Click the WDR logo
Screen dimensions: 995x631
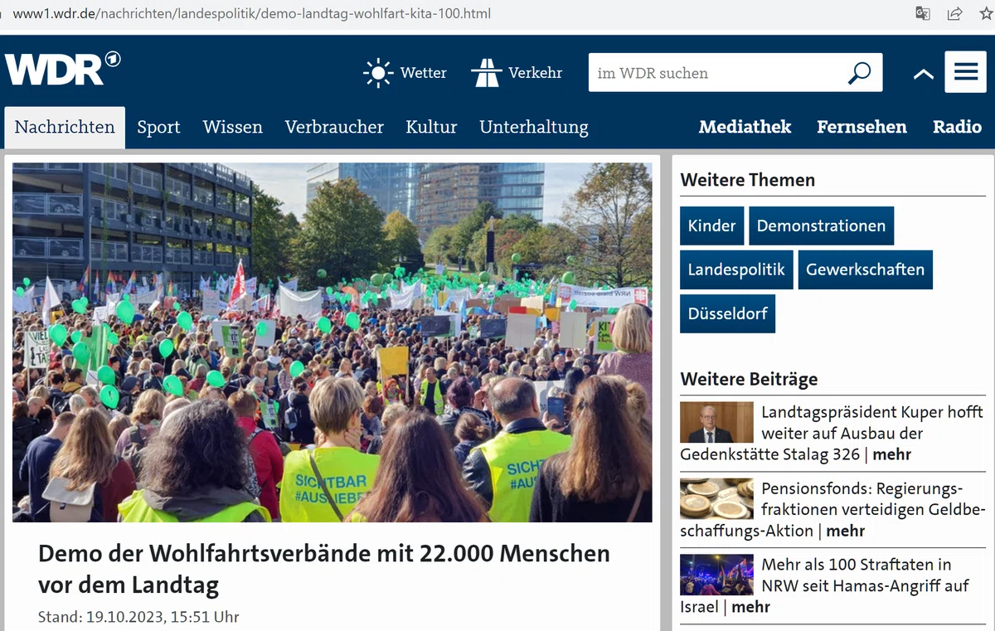pos(62,68)
